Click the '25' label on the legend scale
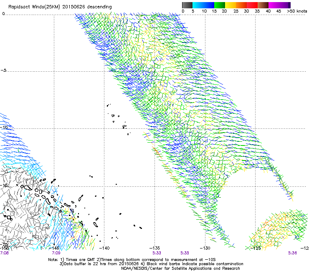This screenshot has height=271, width=309. (x=236, y=11)
